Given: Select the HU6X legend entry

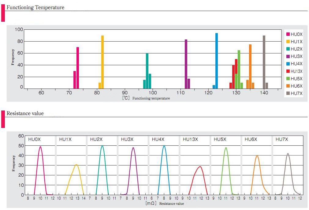Looking at the screenshot, I should click(x=294, y=86).
